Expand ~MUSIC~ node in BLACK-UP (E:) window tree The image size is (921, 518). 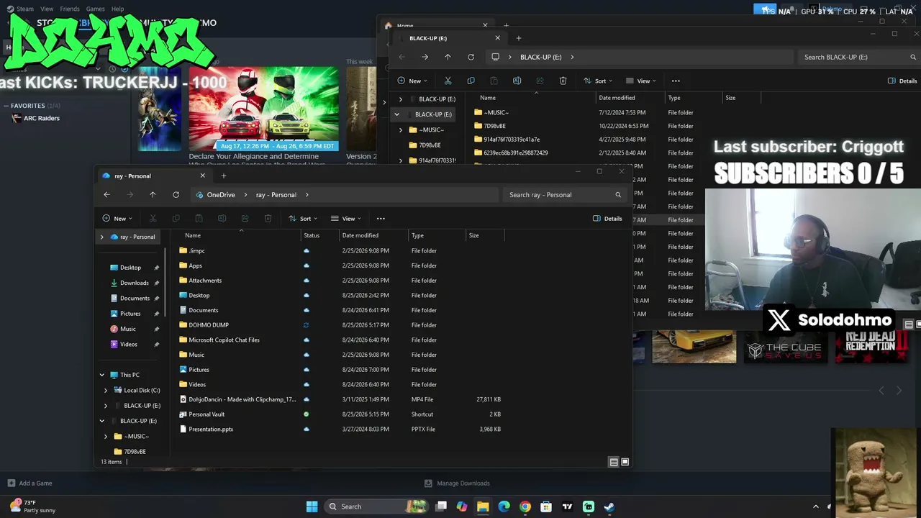pos(401,130)
